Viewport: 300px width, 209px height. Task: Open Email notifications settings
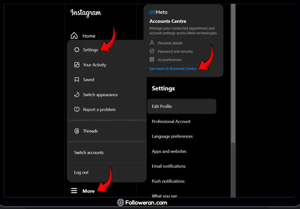[x=168, y=166]
